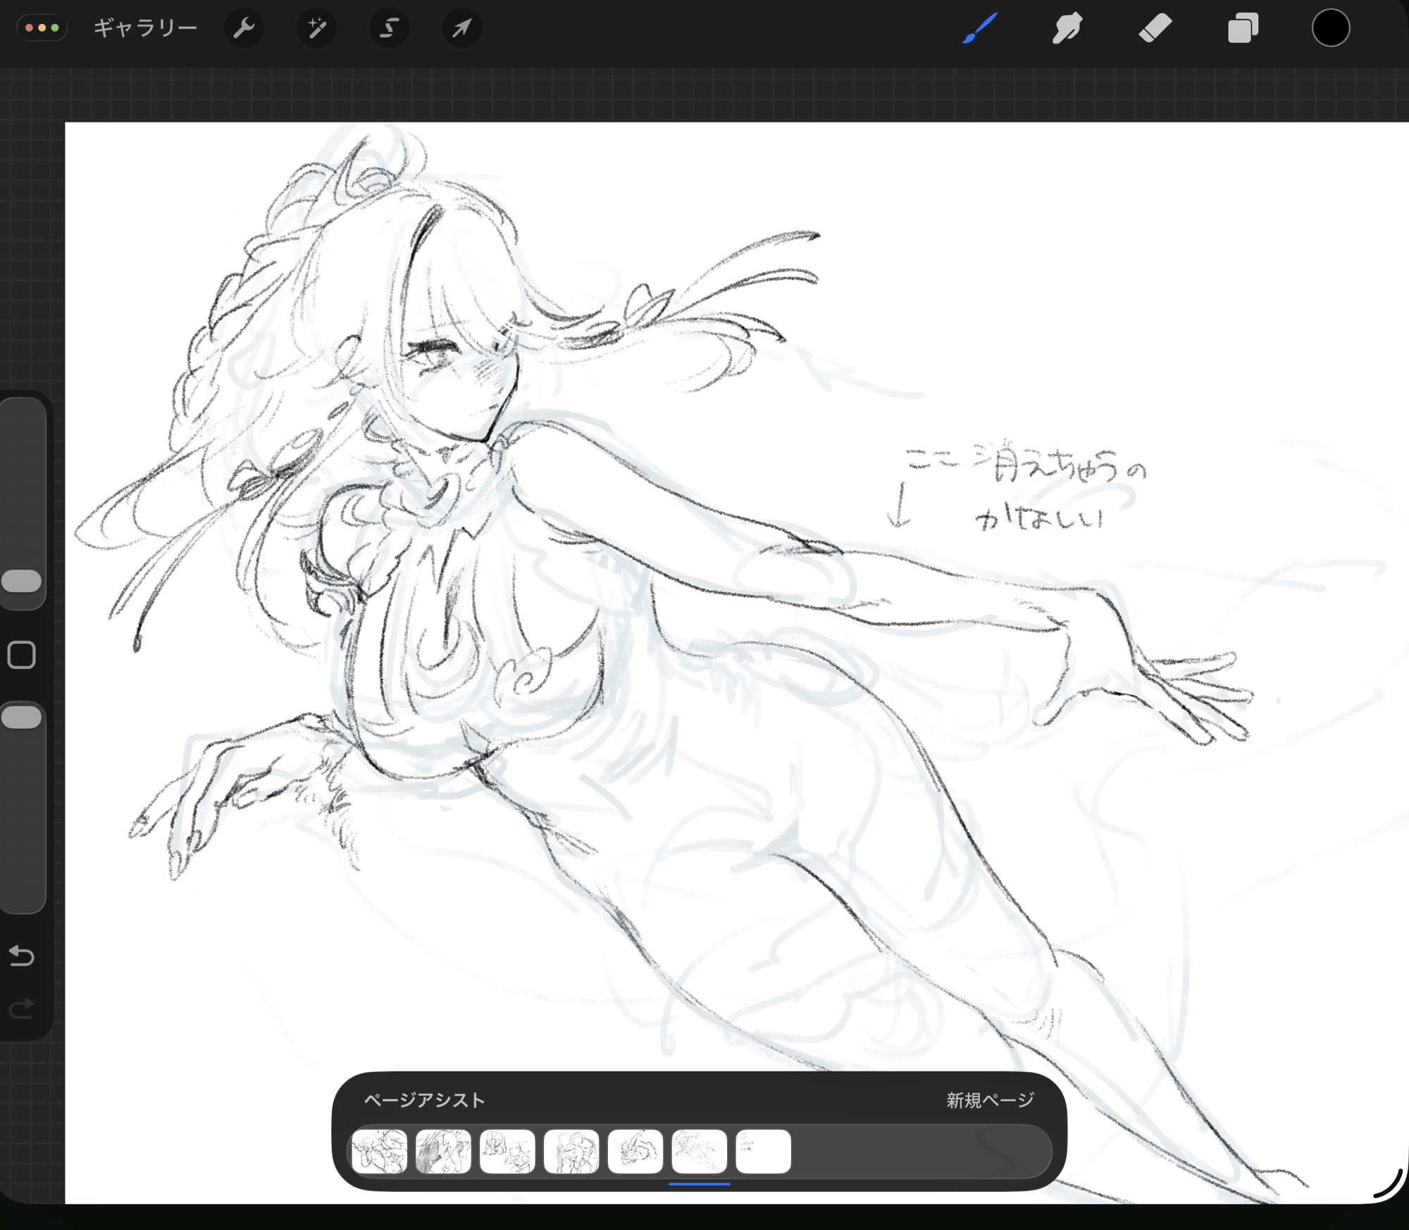Select the last nearly blank page thumbnail
This screenshot has width=1409, height=1230.
tap(763, 1151)
